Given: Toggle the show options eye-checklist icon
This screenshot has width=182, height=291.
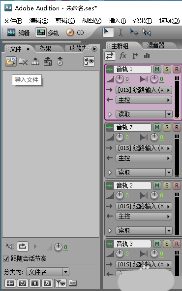Looking at the screenshot, I should click(89, 62).
